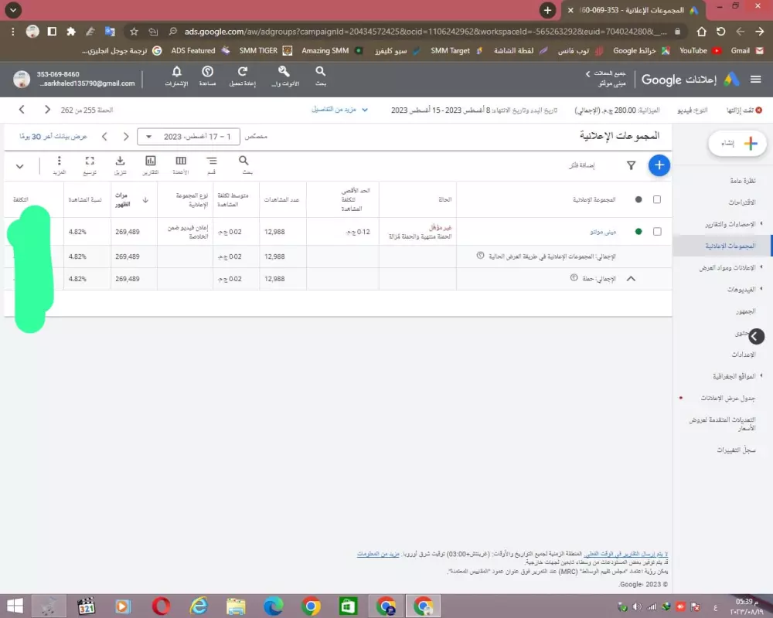Screen dimensions: 773x618
Task: Launch Chrome from the Windows taskbar
Action: (311, 606)
